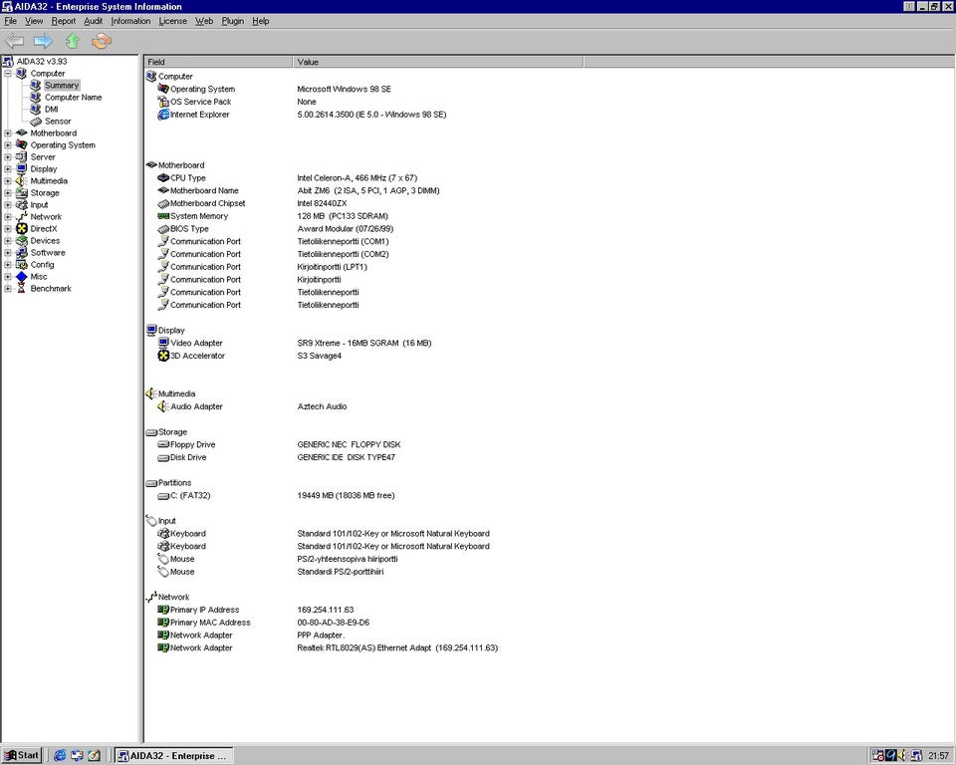Open the Information menu
Image resolution: width=956 pixels, height=765 pixels.
(x=130, y=21)
